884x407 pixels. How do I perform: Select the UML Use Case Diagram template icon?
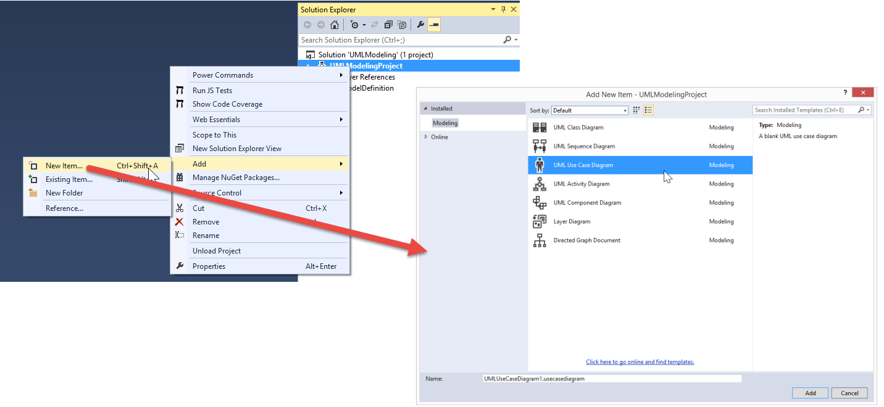540,165
